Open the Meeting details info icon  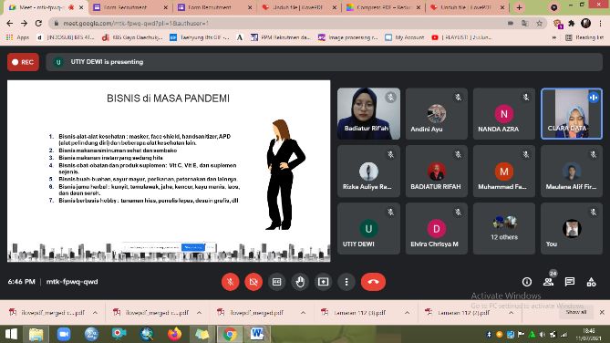click(x=527, y=282)
